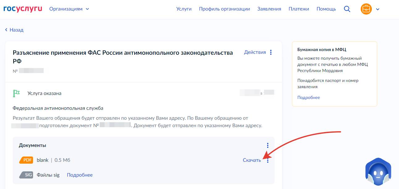
Task: Click the Услуга оказана status text
Action: [x=44, y=93]
